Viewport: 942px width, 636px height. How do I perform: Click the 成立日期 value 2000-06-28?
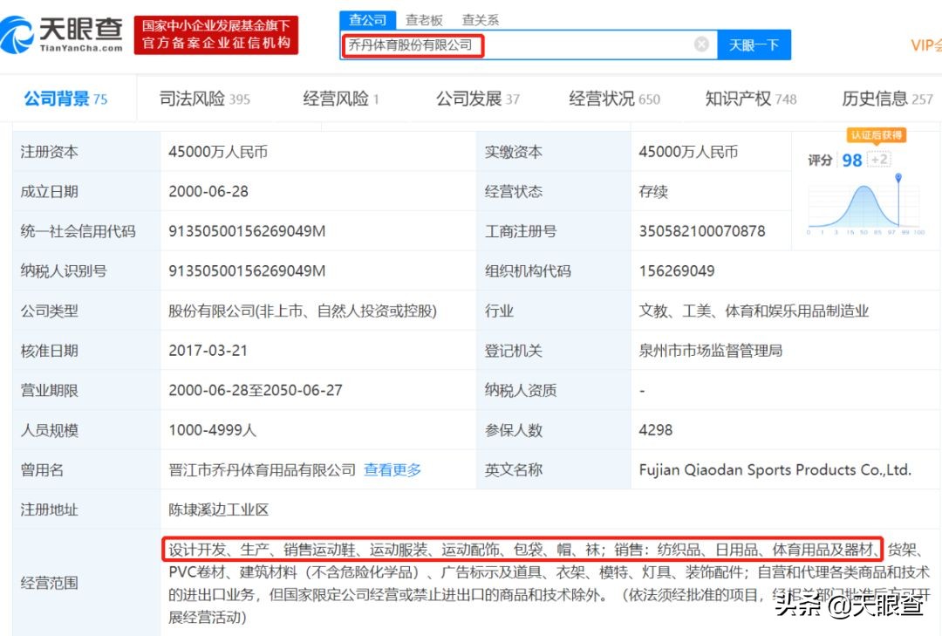208,192
